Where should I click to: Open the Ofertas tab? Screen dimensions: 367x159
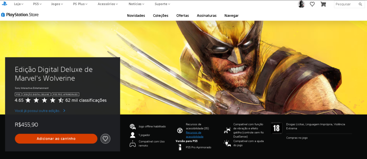pyautogui.click(x=182, y=16)
